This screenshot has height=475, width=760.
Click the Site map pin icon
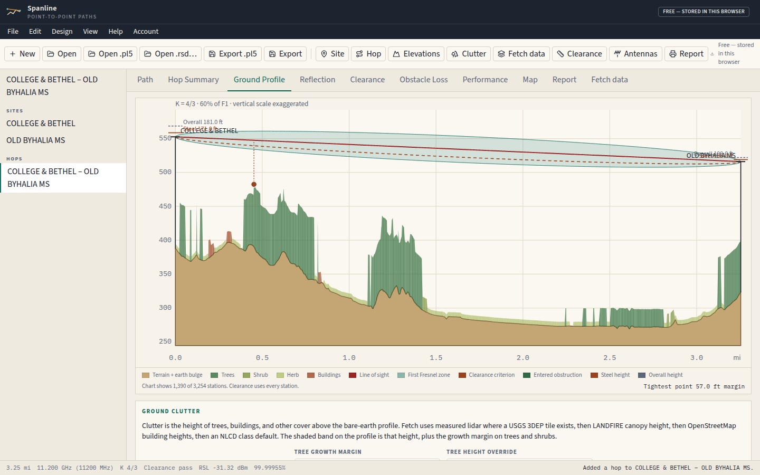pyautogui.click(x=324, y=54)
